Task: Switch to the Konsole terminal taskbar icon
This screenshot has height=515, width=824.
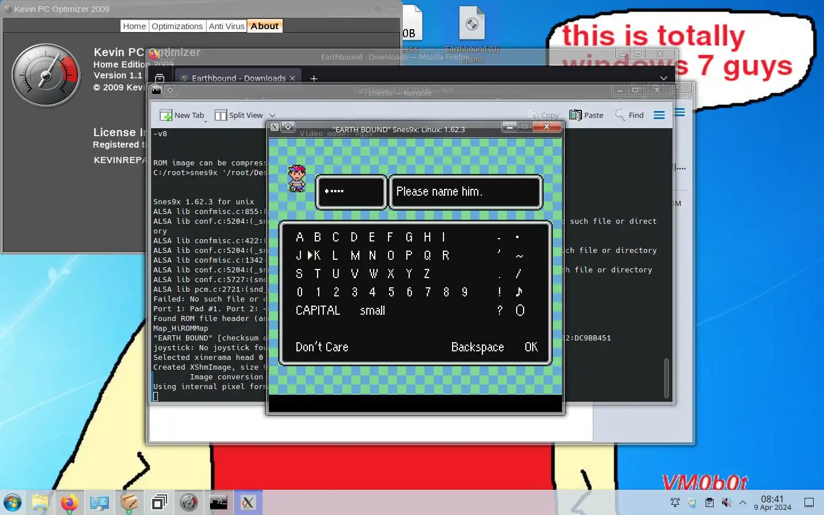Action: click(x=219, y=503)
